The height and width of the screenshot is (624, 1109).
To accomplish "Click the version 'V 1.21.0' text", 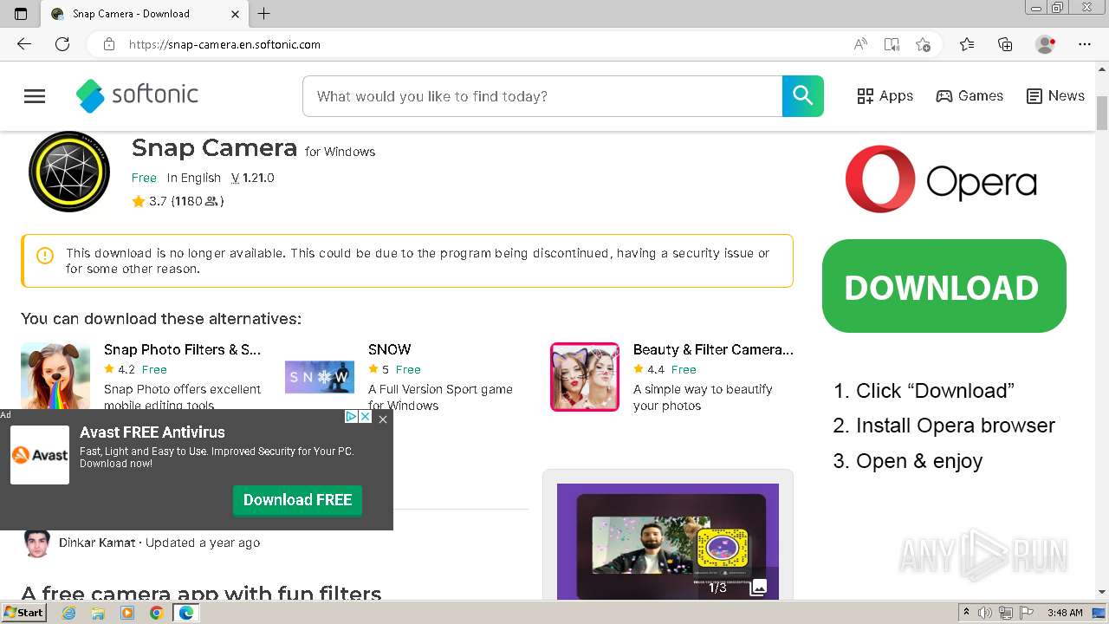I will [253, 178].
